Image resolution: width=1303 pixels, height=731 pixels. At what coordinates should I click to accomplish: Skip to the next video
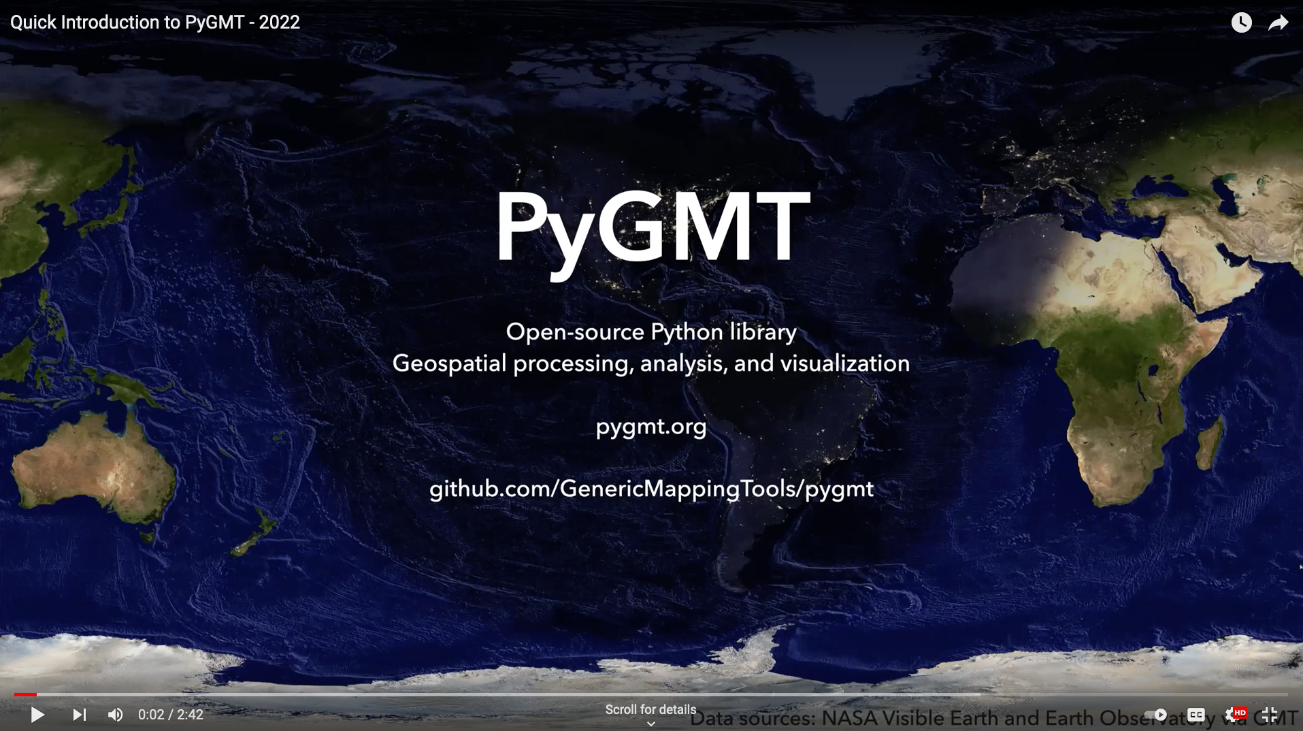coord(80,715)
